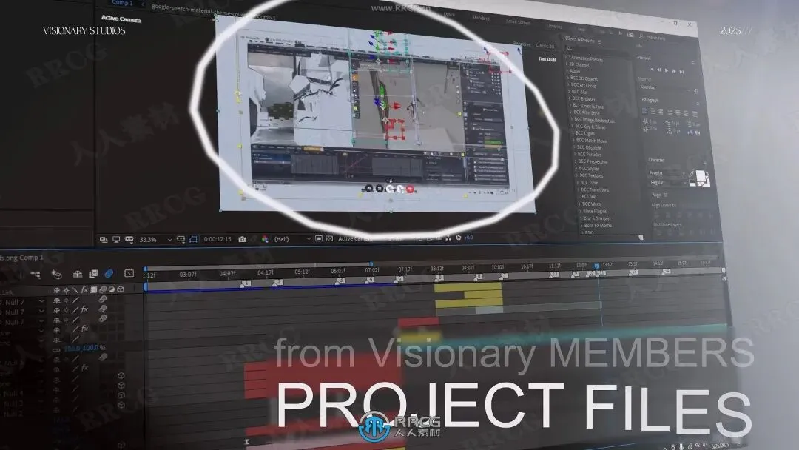This screenshot has height=450, width=799.
Task: Toggle the fast previews box icon
Action: coord(318,238)
